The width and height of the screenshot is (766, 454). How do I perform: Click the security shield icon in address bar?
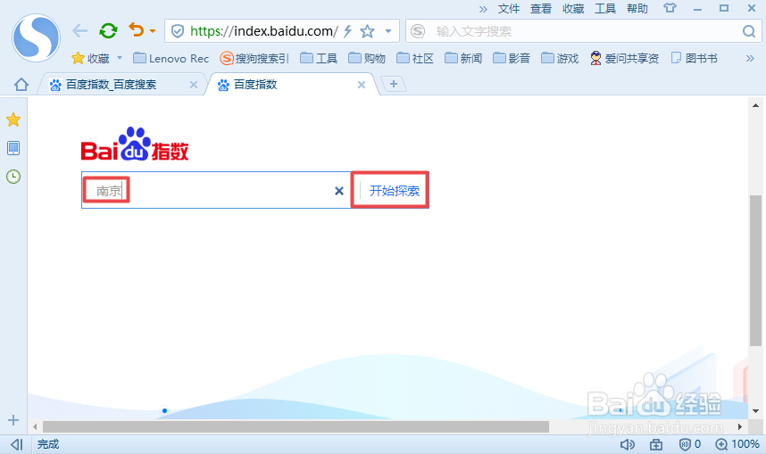tap(178, 32)
